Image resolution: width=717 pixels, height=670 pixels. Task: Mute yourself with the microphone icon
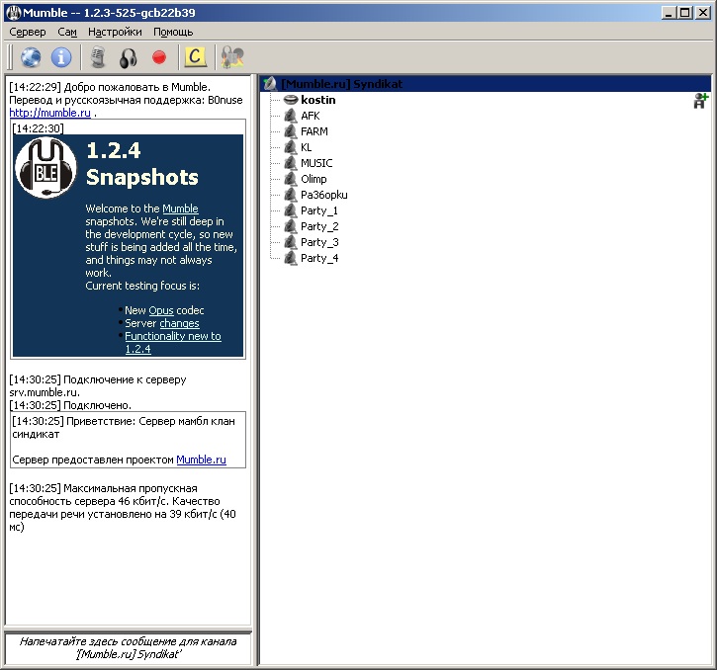[98, 57]
